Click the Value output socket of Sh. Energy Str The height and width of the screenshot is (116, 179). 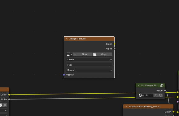click(165, 90)
